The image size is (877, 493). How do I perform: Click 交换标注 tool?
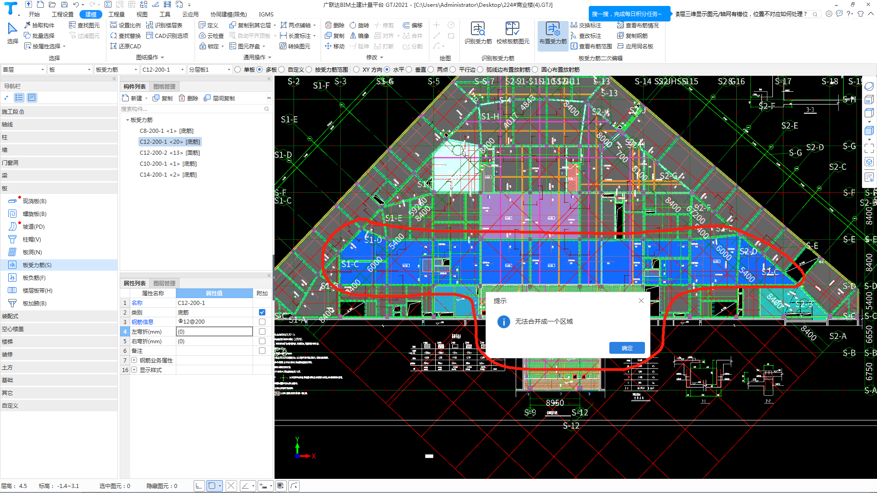click(586, 25)
